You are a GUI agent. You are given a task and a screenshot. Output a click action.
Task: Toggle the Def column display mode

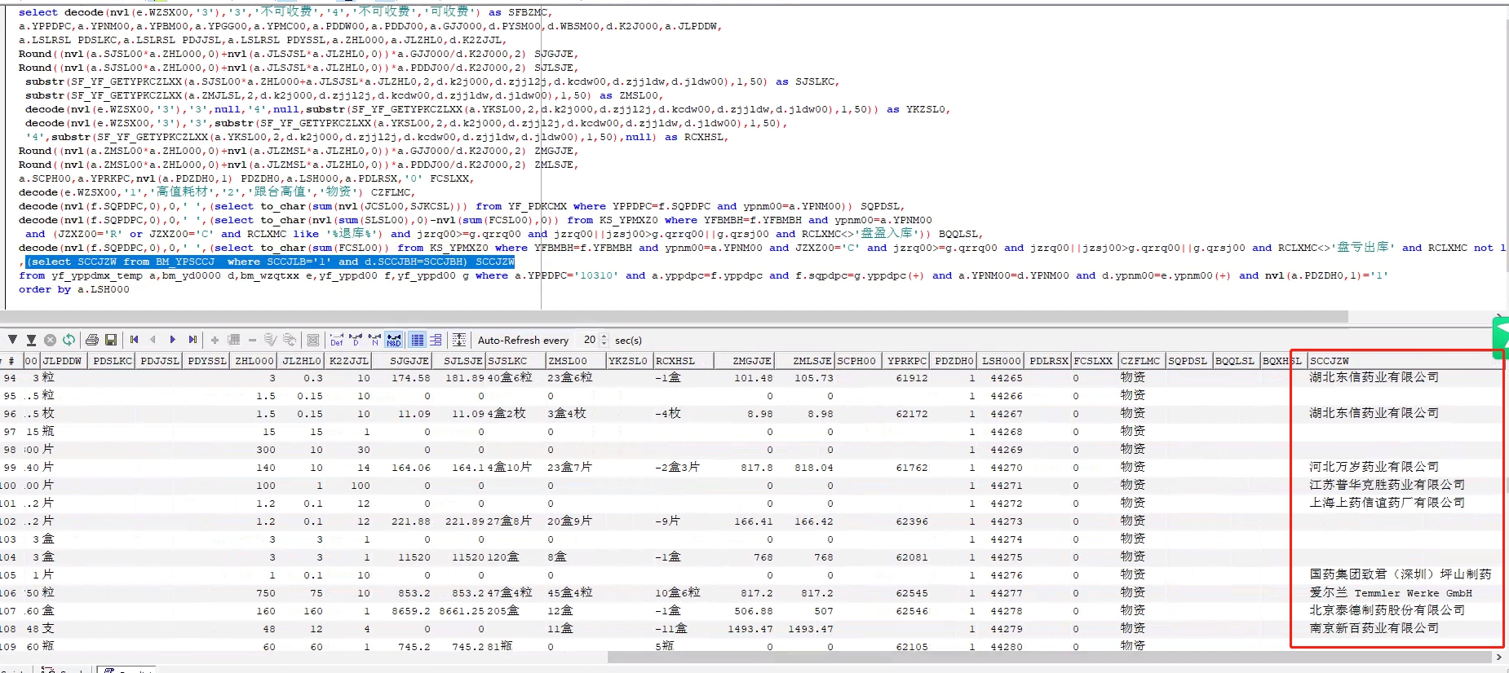pyautogui.click(x=336, y=340)
